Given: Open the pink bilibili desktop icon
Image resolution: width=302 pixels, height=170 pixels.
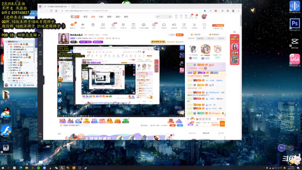Looking at the screenshot, I should pos(294,59).
